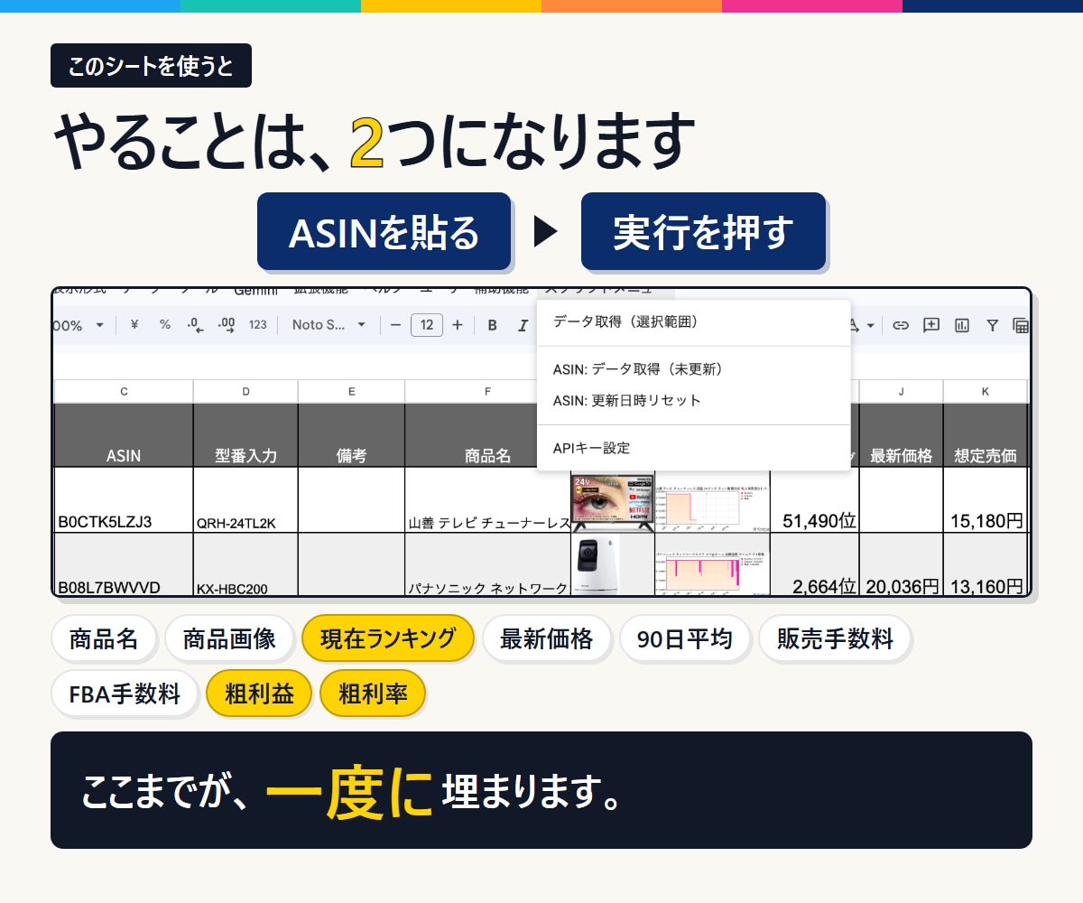
Task: Select column K header
Action: tap(985, 391)
